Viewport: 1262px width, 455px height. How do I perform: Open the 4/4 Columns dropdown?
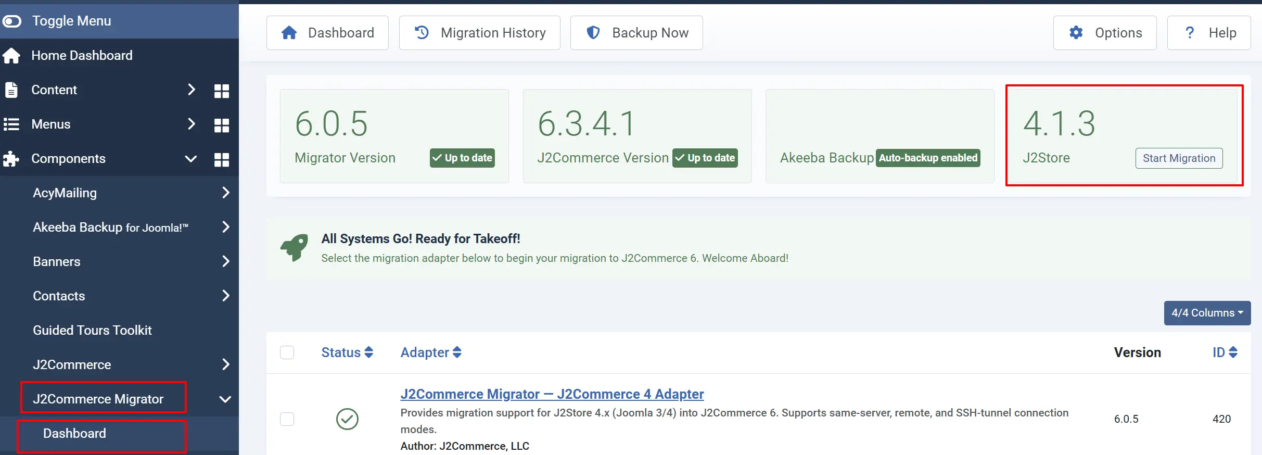pos(1207,313)
